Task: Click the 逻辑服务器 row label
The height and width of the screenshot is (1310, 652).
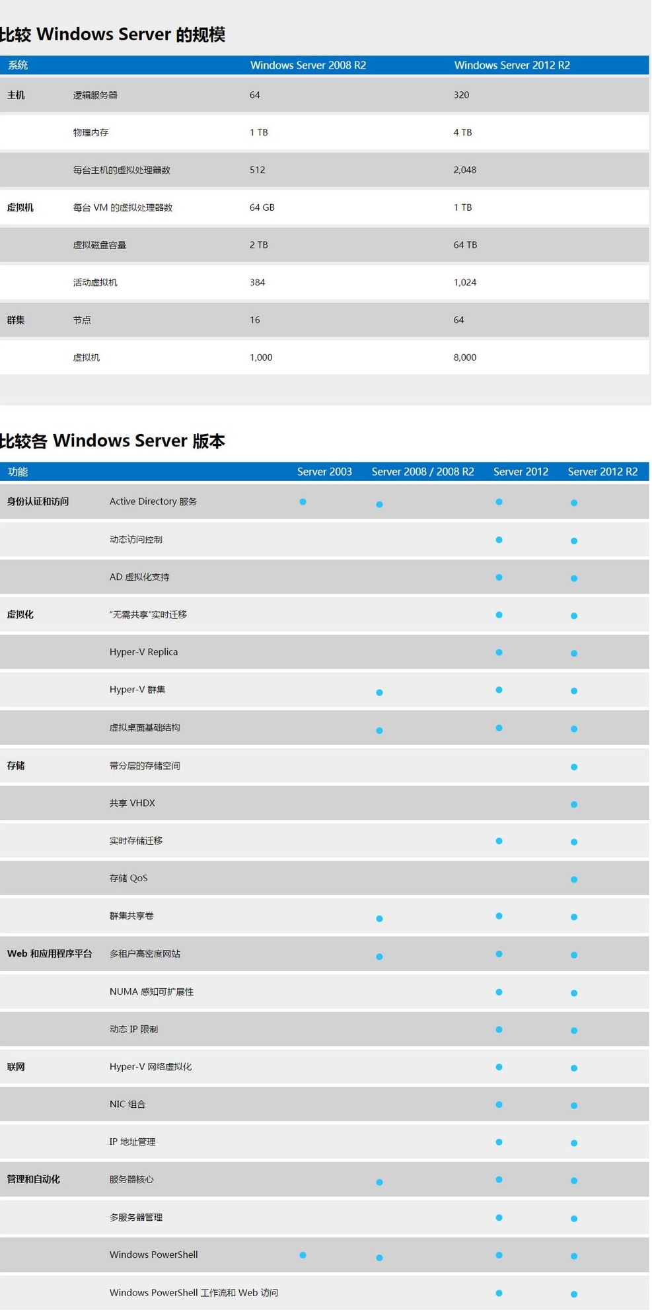Action: pyautogui.click(x=95, y=95)
